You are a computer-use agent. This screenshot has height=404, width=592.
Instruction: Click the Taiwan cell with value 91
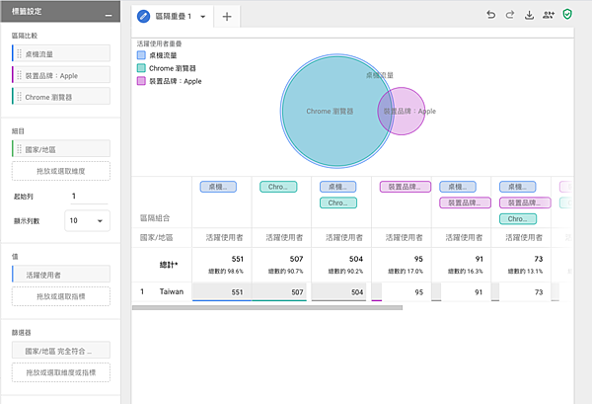(462, 291)
